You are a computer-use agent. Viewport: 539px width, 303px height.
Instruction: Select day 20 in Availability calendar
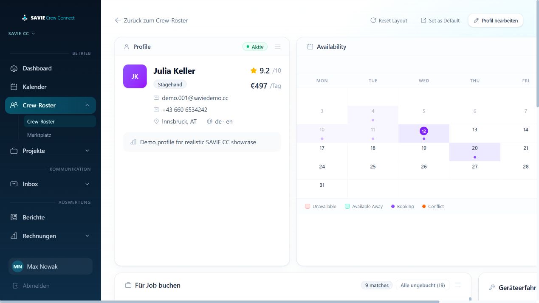pyautogui.click(x=475, y=152)
